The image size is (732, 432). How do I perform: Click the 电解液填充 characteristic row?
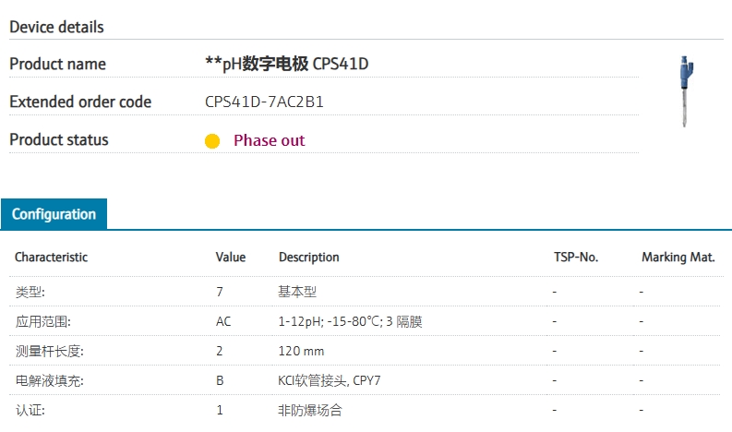pyautogui.click(x=365, y=380)
